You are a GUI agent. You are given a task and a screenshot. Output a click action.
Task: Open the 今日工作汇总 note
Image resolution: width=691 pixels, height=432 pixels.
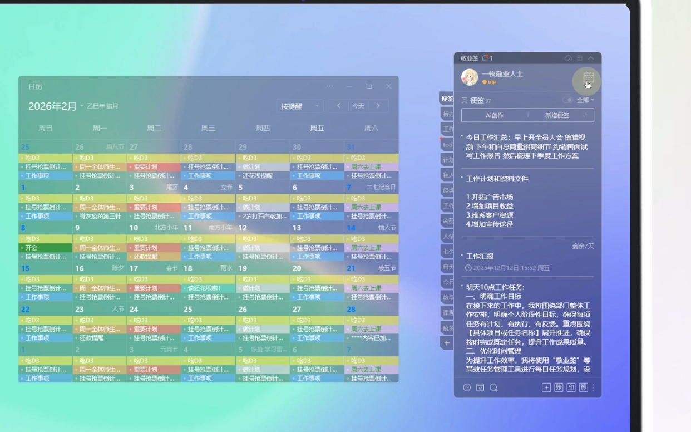click(x=527, y=146)
